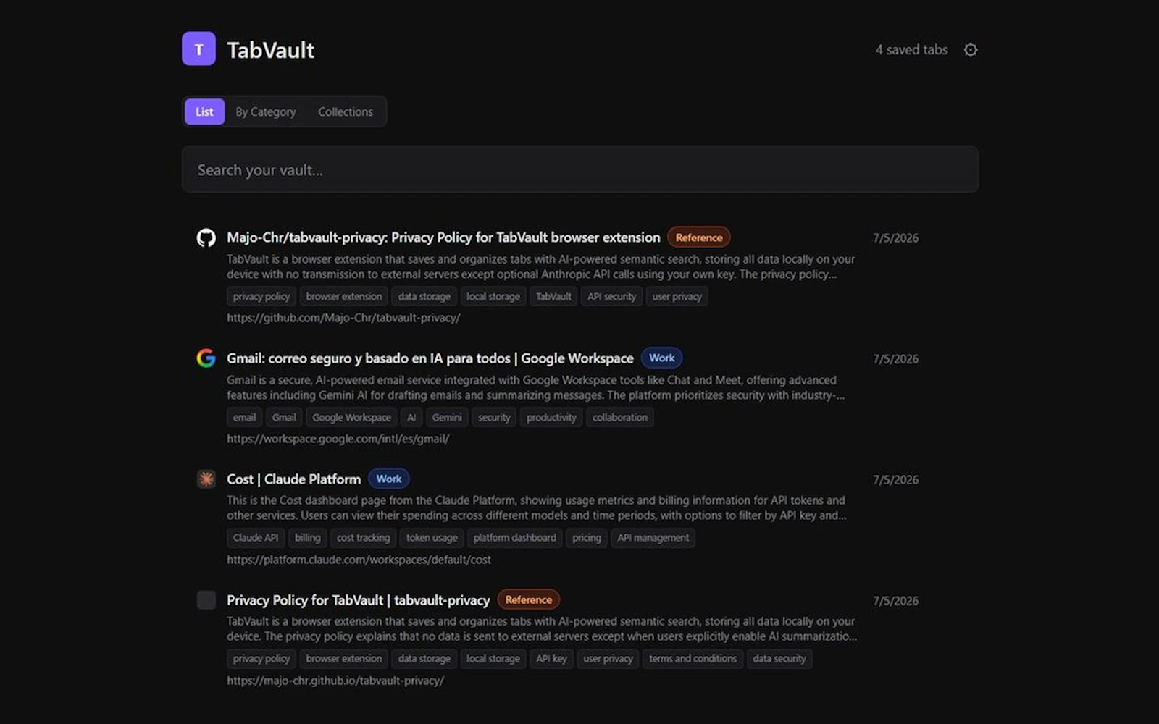
Task: Select the terms and conditions tag
Action: point(693,659)
